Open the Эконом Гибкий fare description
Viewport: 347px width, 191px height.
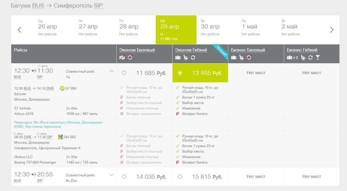coord(191,50)
